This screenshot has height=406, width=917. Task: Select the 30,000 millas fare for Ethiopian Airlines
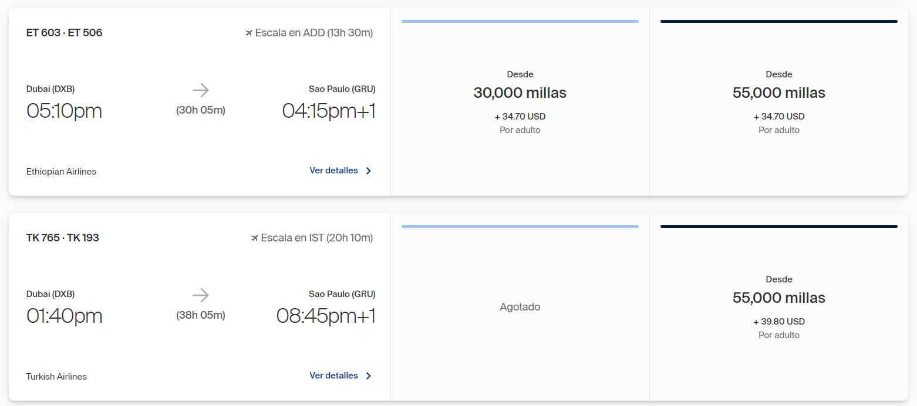coord(520,102)
